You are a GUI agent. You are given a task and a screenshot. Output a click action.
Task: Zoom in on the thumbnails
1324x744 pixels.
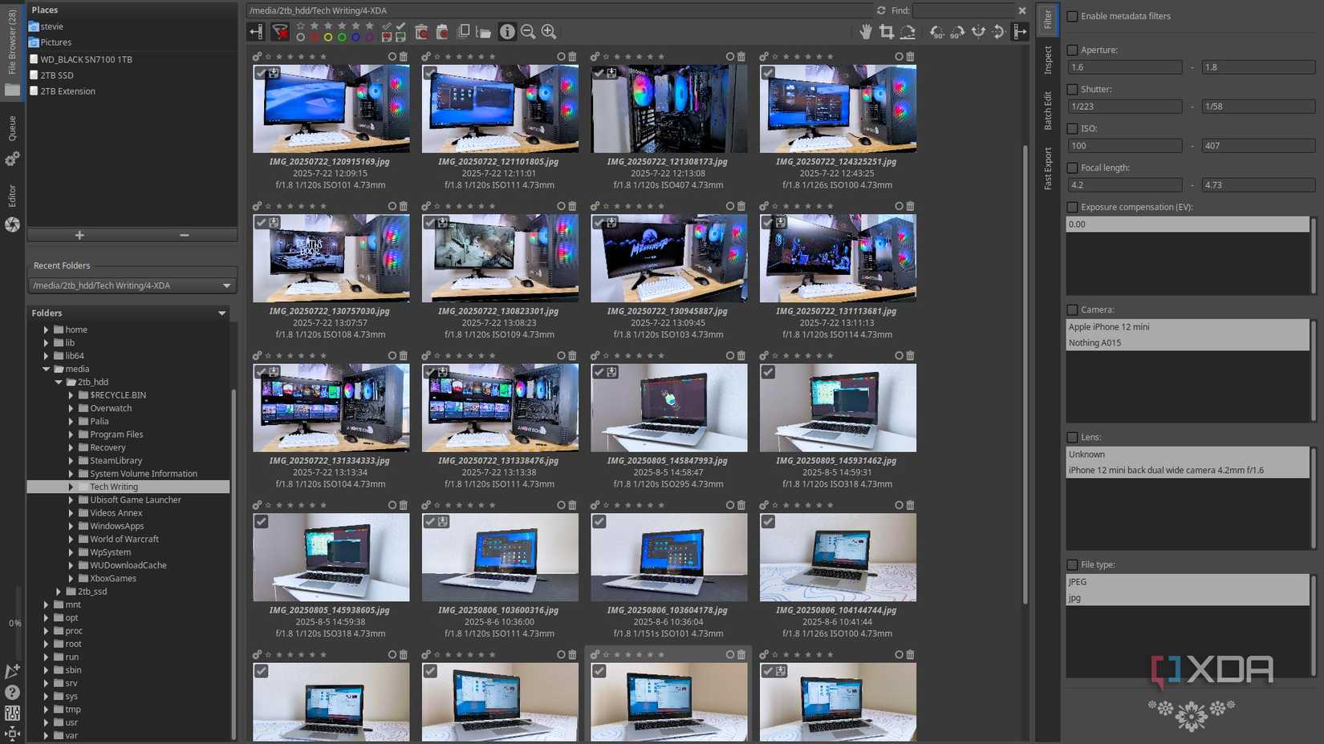(549, 32)
